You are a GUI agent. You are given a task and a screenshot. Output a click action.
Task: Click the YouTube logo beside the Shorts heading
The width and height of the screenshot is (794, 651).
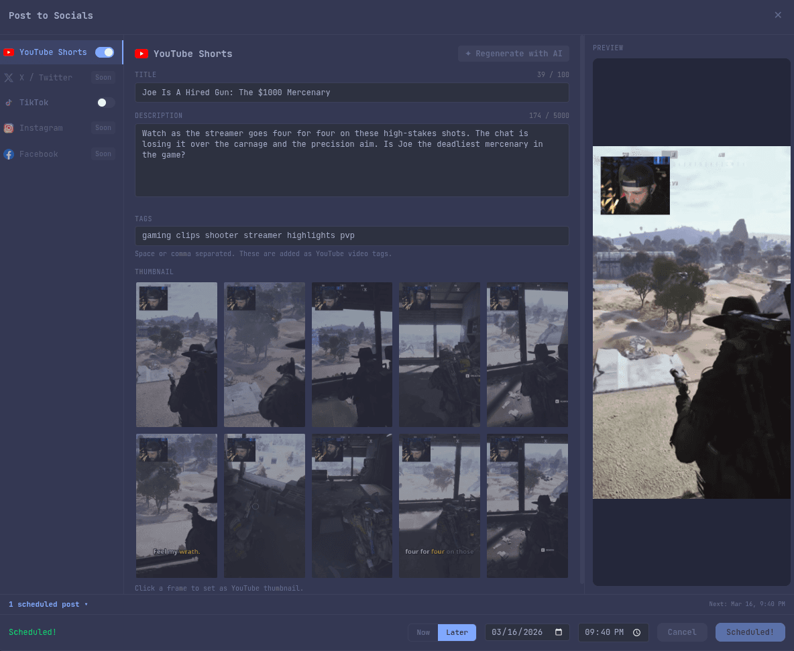point(141,54)
